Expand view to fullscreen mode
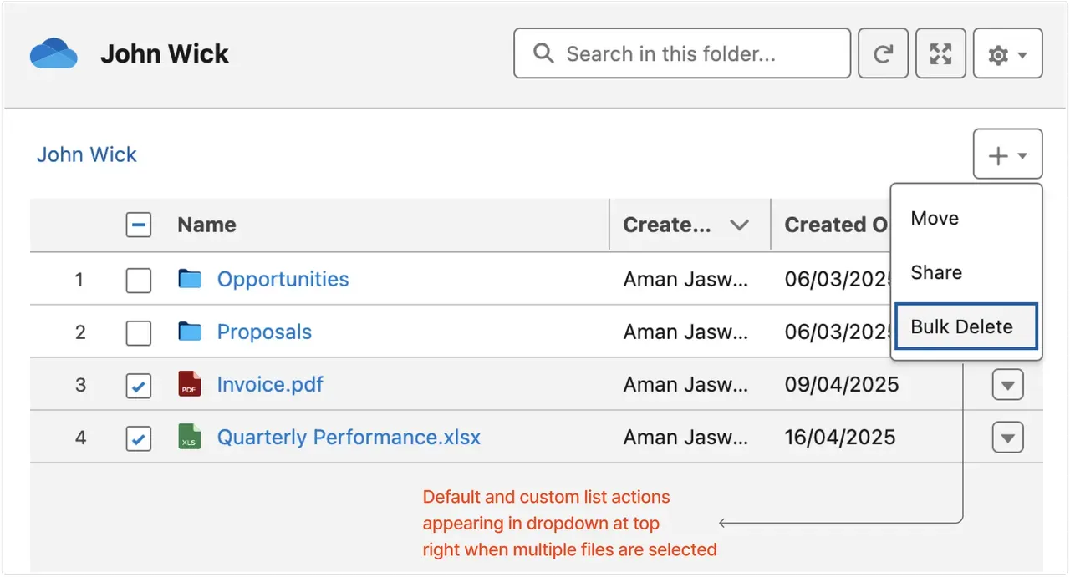This screenshot has height=577, width=1070. [x=940, y=53]
